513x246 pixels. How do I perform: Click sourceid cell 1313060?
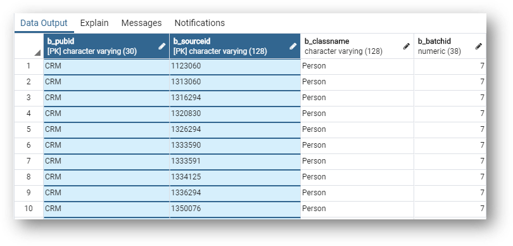(x=235, y=82)
